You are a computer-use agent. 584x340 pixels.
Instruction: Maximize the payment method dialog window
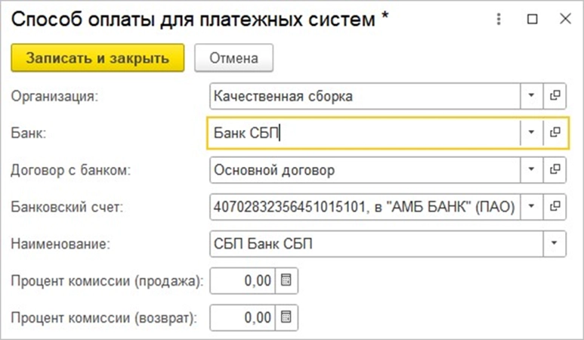[532, 20]
